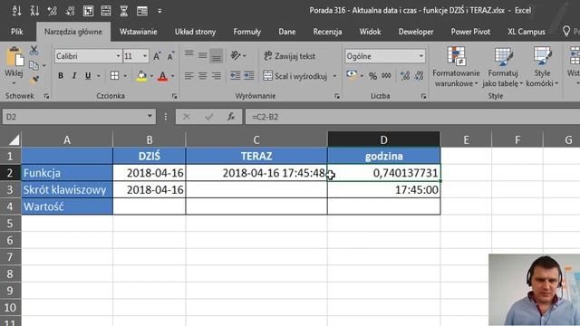Open Wyrównanie dialog launcher
580x326 pixels.
[337, 96]
